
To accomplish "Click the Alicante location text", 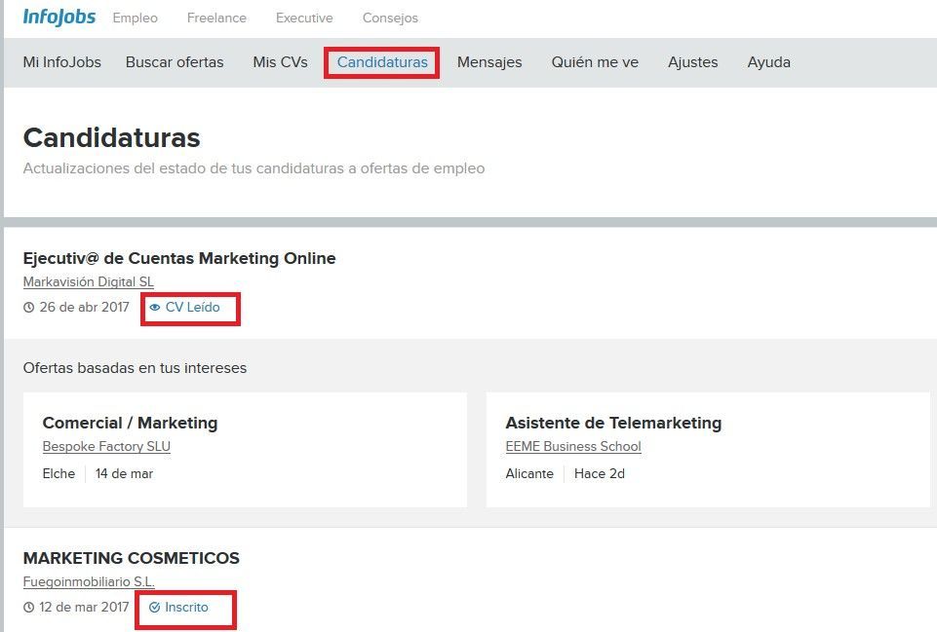I will tap(529, 474).
